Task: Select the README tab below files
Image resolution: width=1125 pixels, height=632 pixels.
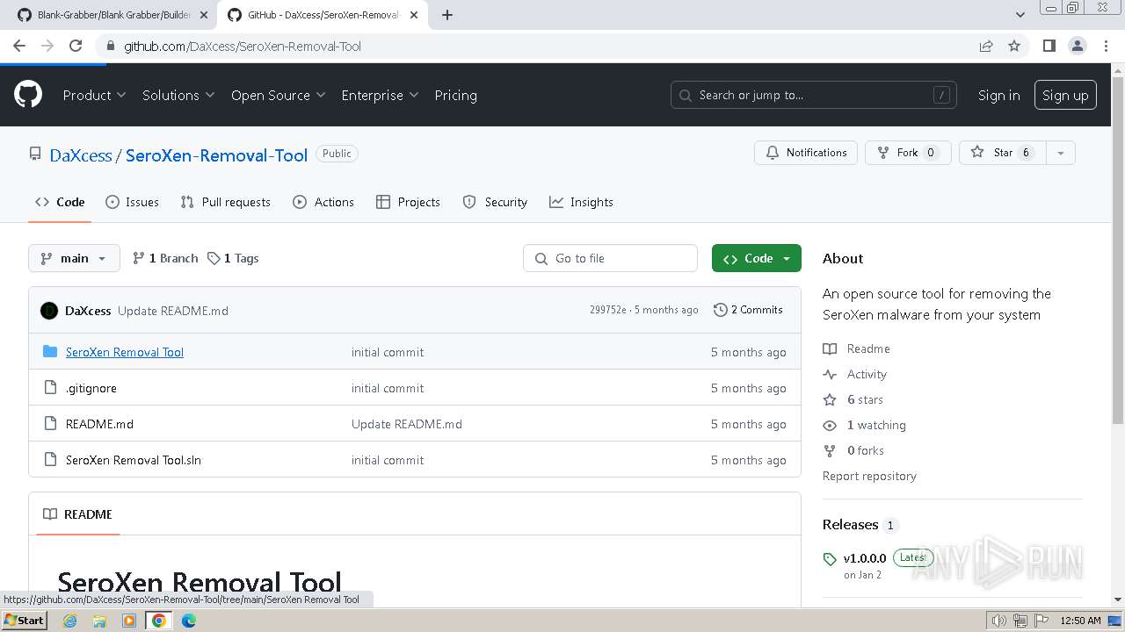Action: [x=78, y=514]
